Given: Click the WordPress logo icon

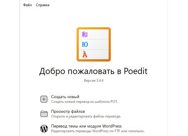Looking at the screenshot, I should coord(44,128).
